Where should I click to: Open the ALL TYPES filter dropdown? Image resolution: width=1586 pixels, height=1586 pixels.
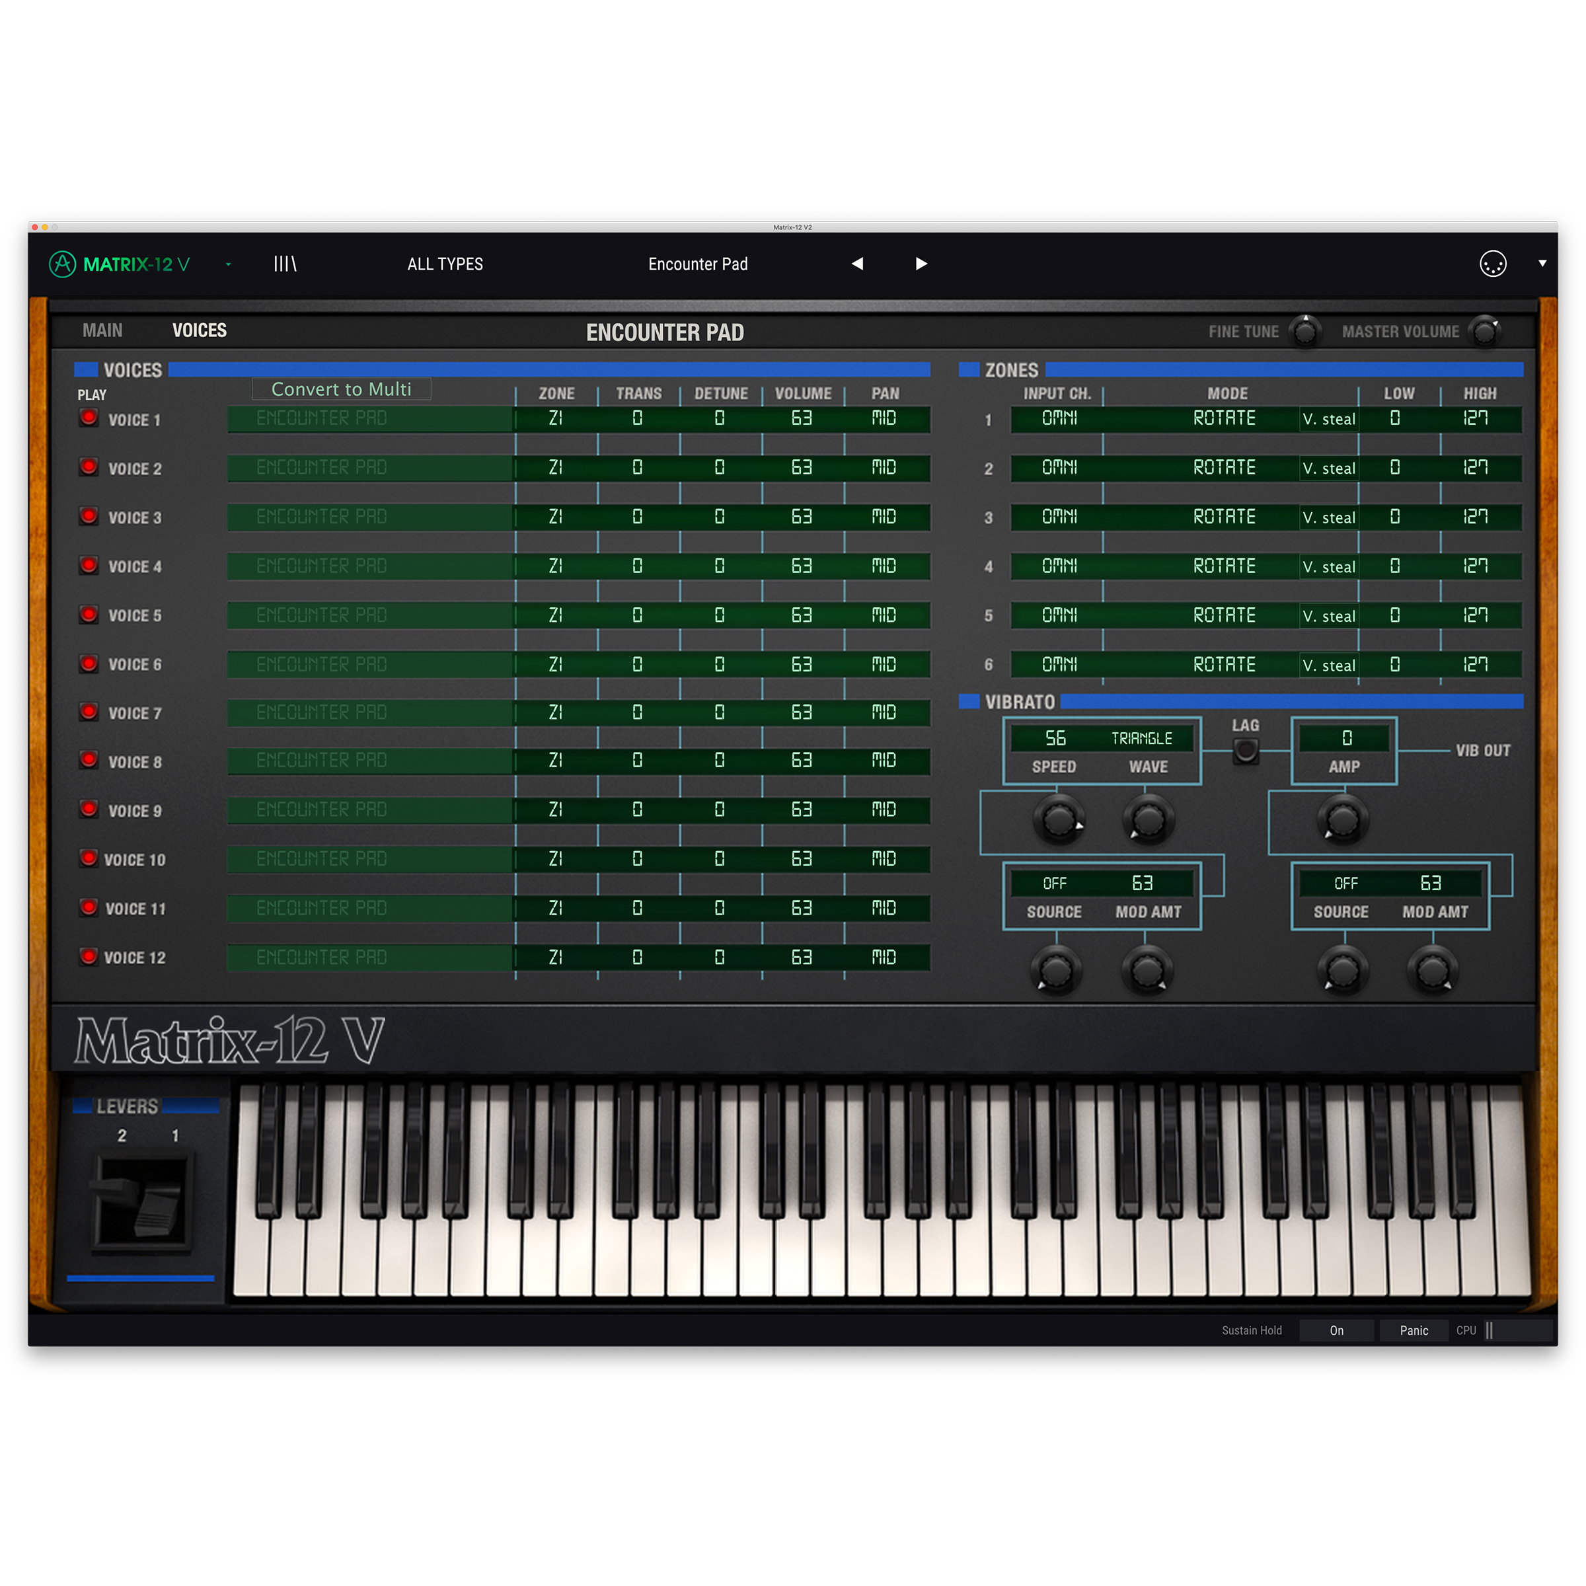pos(445,264)
